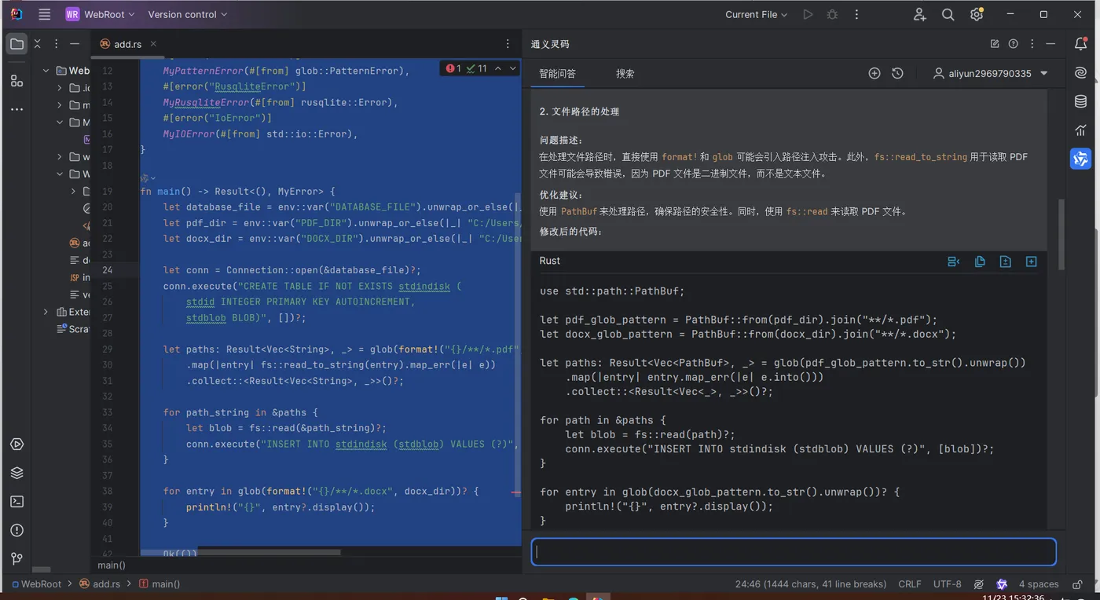Debug the current file
The image size is (1100, 600).
[x=832, y=14]
